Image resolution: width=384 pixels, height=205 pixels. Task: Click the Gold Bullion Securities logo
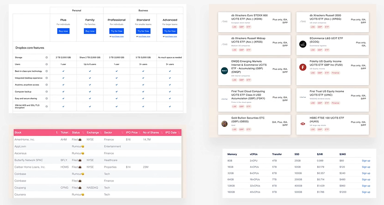click(224, 124)
